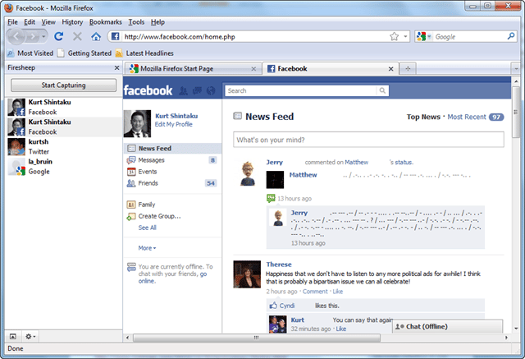Click the Facebook search magnifier button
This screenshot has height=359, width=525.
coord(382,90)
